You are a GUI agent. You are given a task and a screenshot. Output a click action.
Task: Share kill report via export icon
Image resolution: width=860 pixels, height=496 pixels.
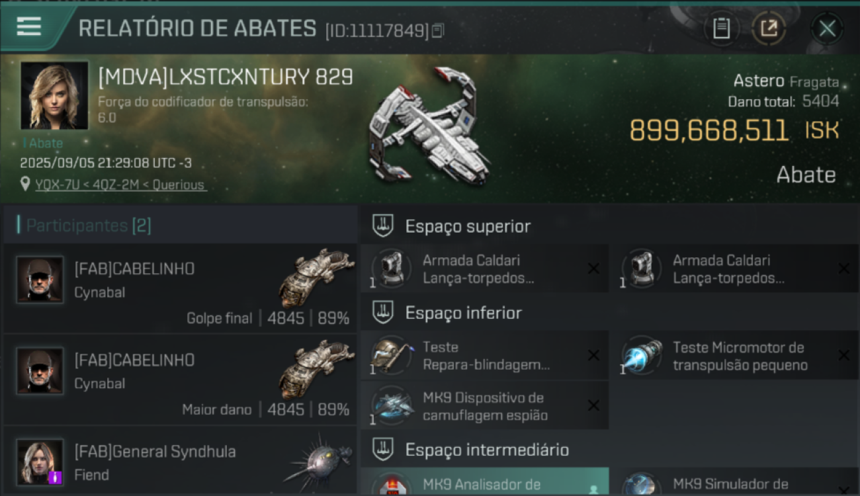point(769,28)
